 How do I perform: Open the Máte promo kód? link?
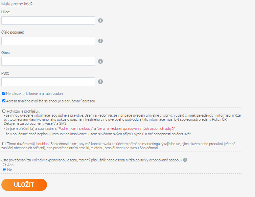pyautogui.click(x=17, y=4)
